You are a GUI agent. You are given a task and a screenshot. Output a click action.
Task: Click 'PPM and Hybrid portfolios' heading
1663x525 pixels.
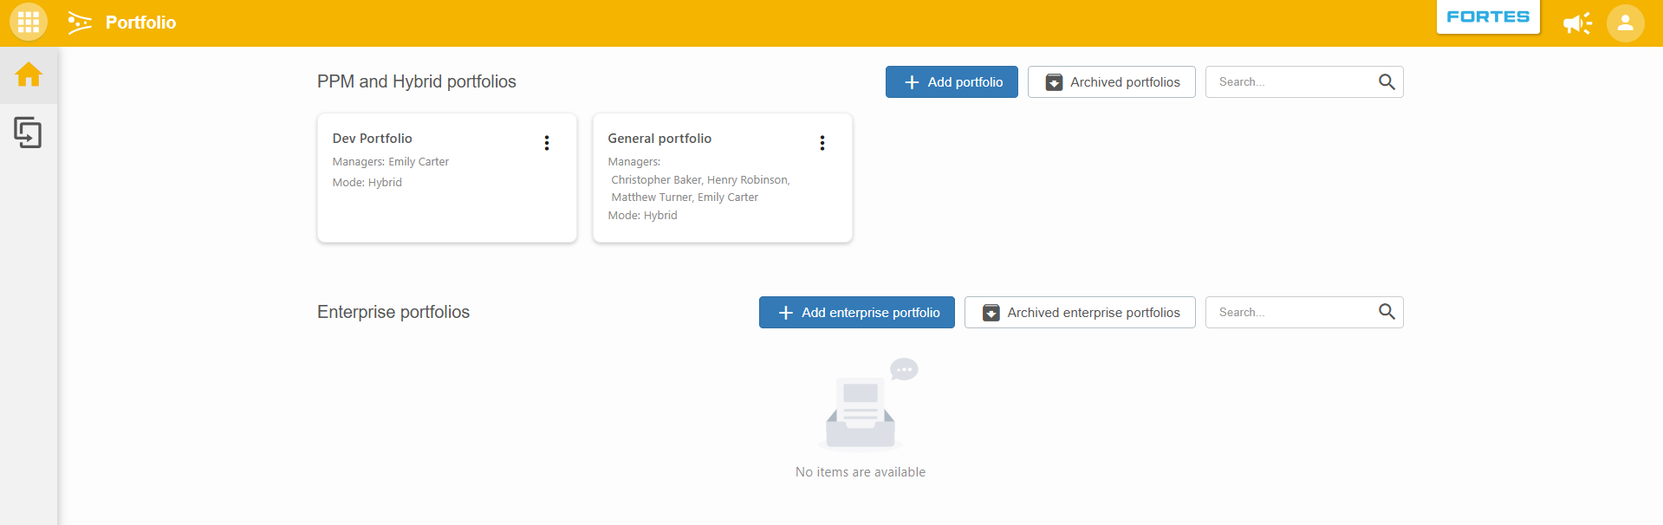[417, 81]
